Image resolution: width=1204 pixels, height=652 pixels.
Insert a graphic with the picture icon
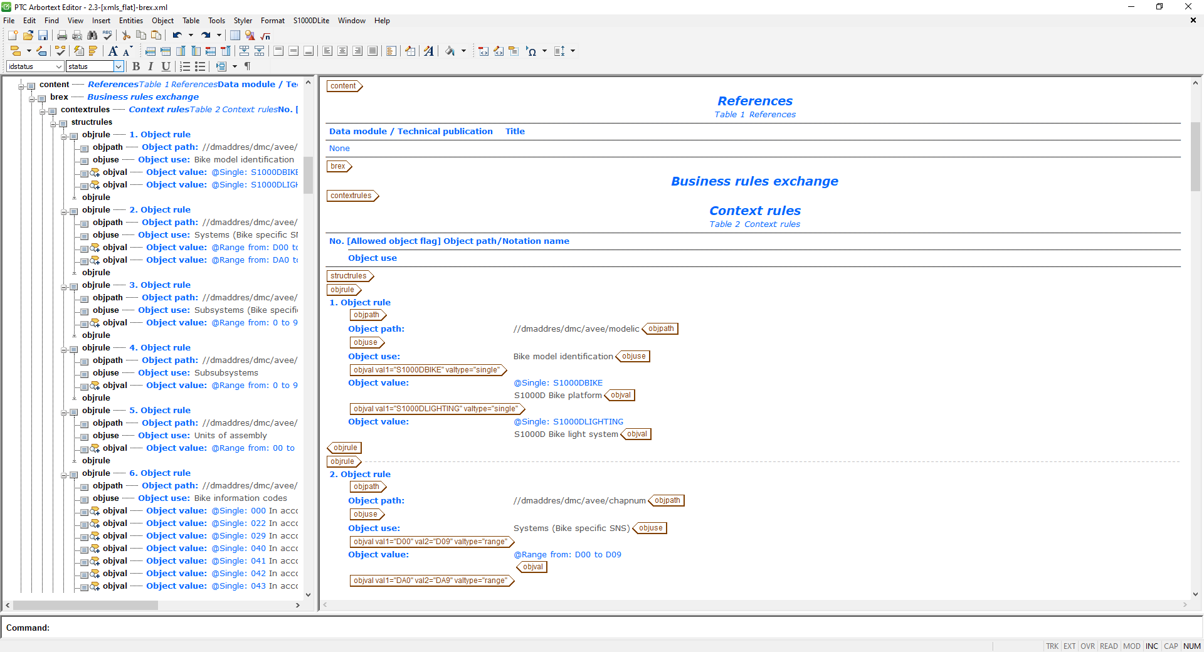[250, 36]
